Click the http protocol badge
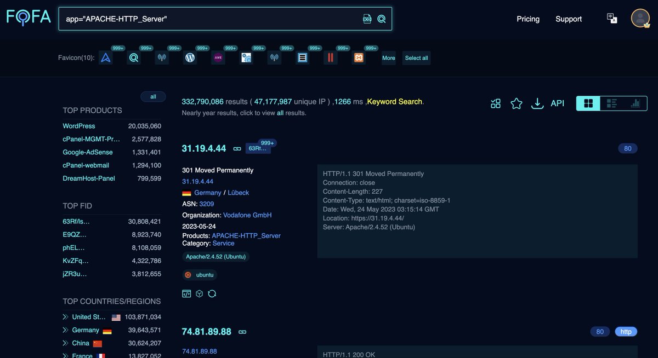 [x=626, y=332]
